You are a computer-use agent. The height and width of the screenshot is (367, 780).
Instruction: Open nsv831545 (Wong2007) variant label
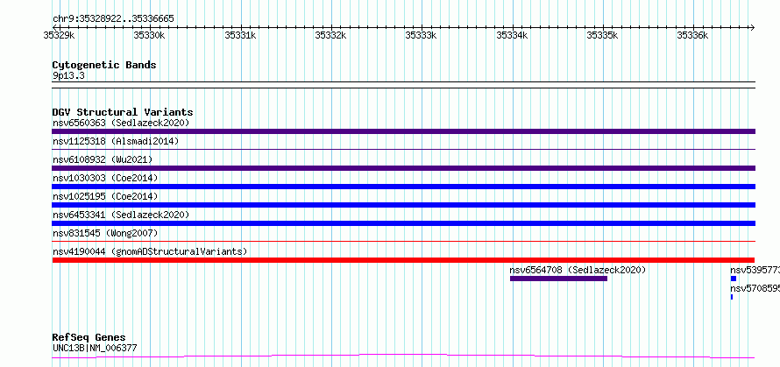(105, 233)
